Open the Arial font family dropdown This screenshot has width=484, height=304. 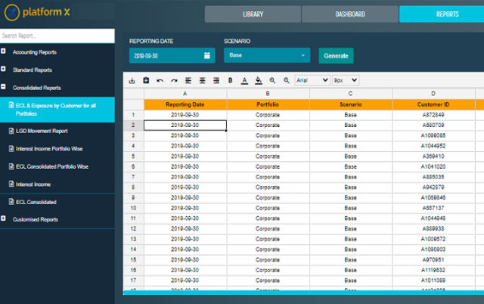(x=311, y=80)
